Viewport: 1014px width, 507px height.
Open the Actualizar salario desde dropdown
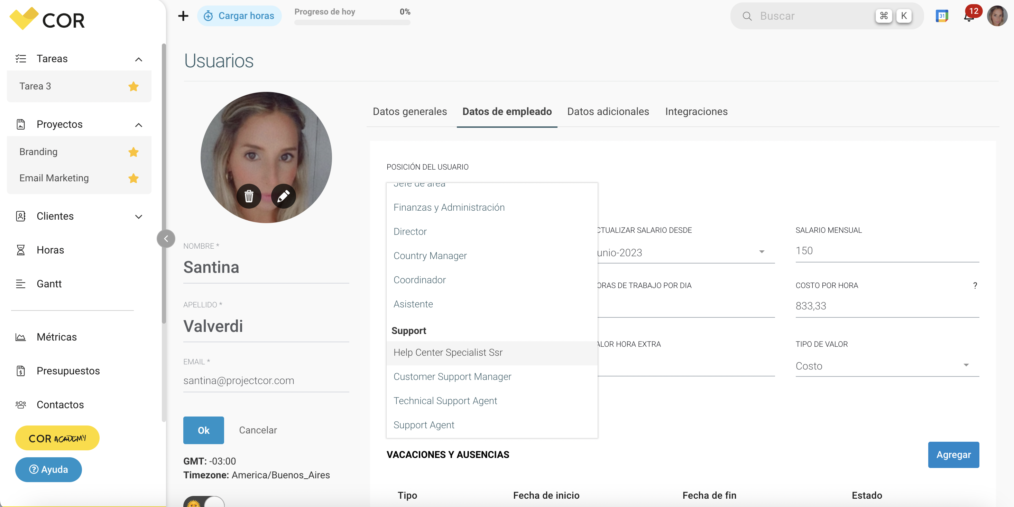point(686,252)
